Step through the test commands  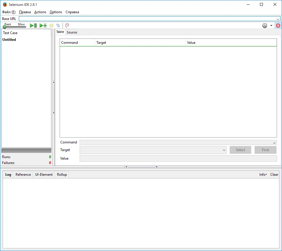58,26
